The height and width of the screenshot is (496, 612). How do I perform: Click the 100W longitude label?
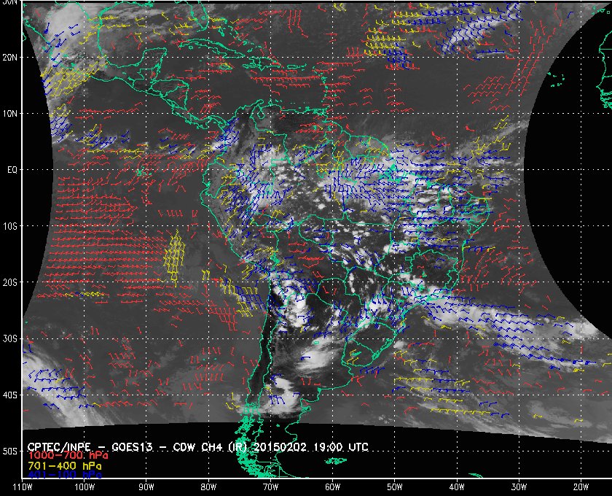click(85, 487)
